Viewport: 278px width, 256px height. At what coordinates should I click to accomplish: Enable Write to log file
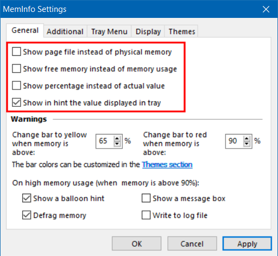(146, 215)
